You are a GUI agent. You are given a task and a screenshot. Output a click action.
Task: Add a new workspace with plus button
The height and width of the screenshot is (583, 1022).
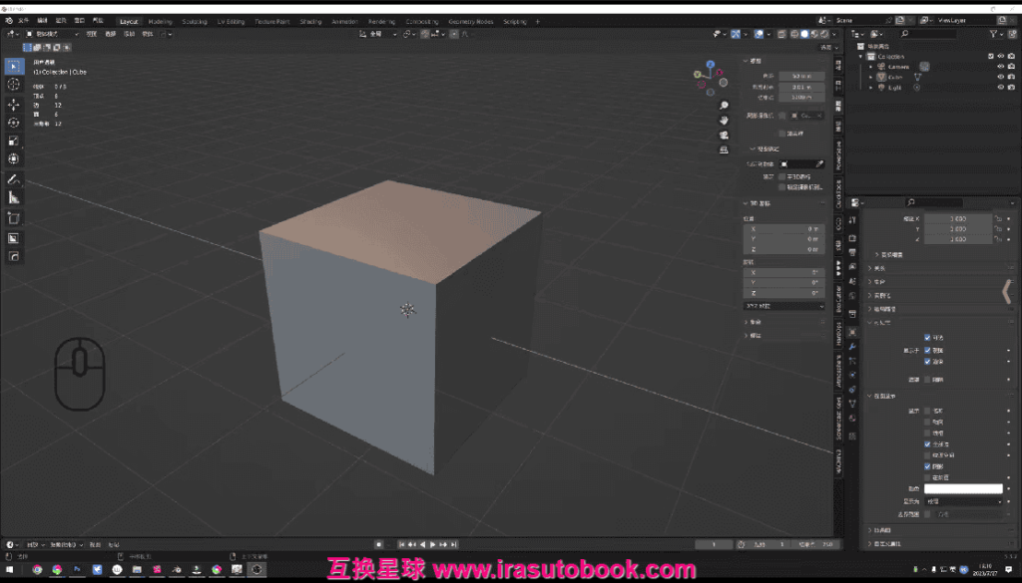pyautogui.click(x=538, y=22)
